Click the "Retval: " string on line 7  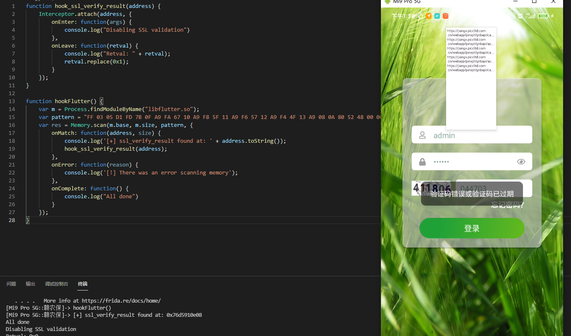click(x=119, y=53)
